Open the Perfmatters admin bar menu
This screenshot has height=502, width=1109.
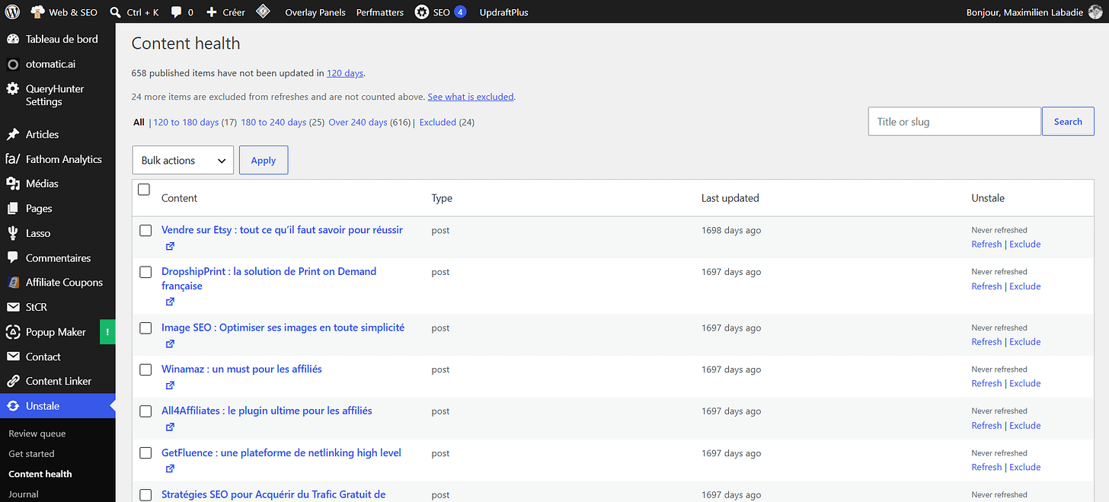pos(380,12)
